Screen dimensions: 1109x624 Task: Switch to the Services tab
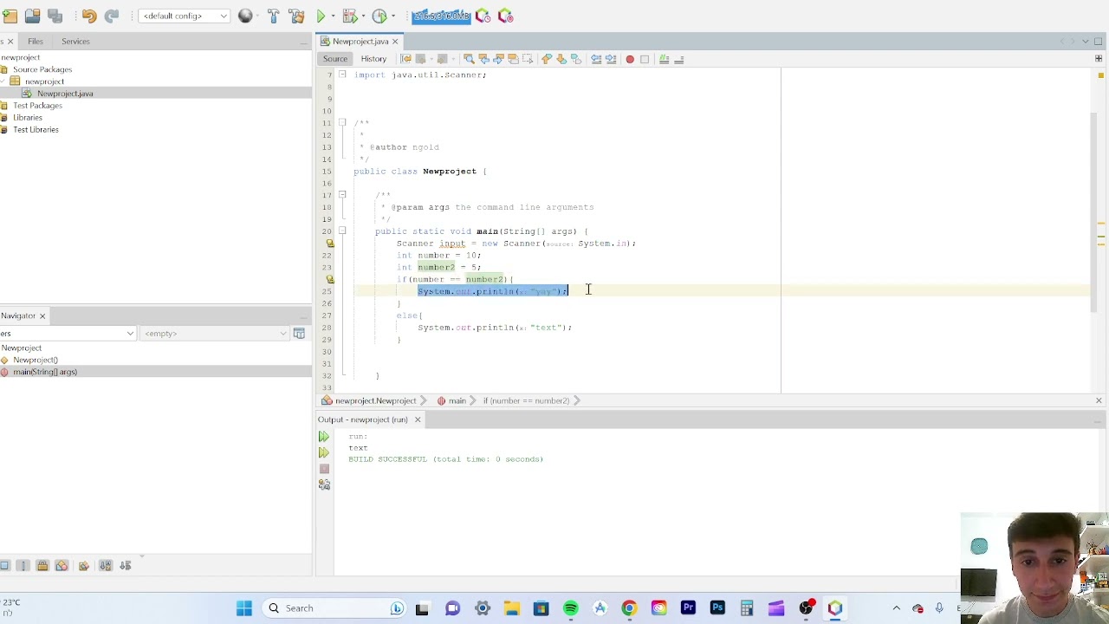(x=75, y=42)
